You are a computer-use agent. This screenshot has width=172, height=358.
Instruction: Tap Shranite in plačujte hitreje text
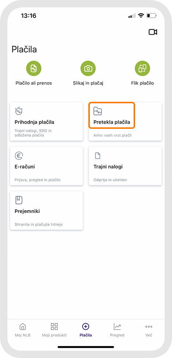coord(39,224)
